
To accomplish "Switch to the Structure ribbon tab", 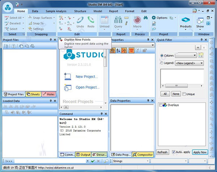I will coord(80,11).
